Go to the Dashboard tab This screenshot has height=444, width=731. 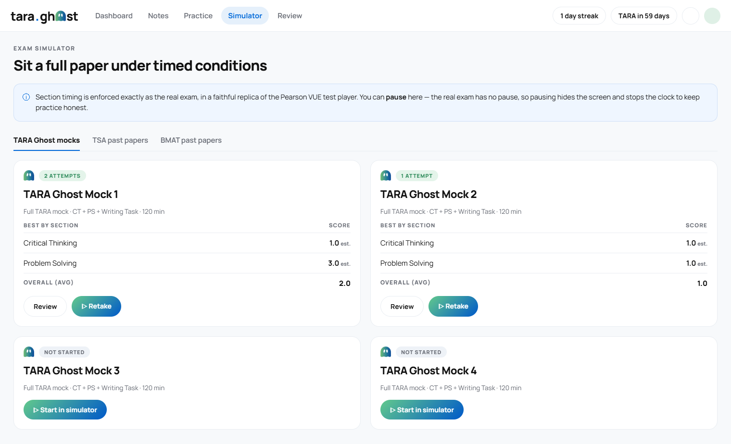pyautogui.click(x=114, y=16)
